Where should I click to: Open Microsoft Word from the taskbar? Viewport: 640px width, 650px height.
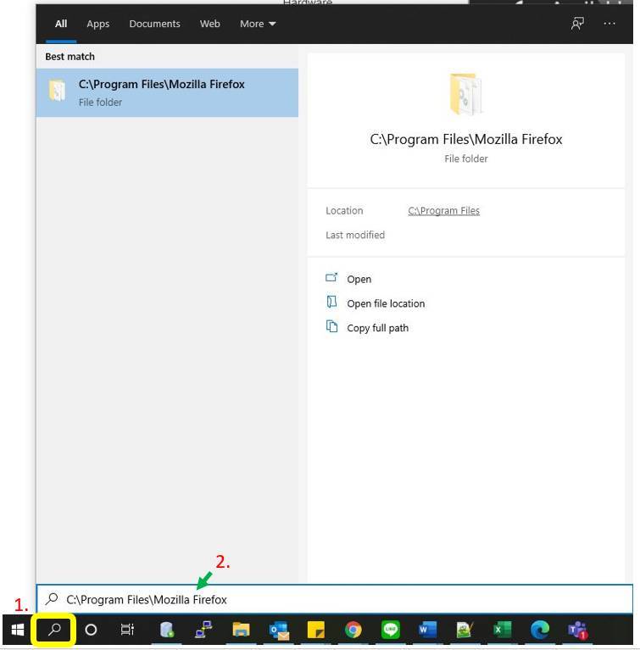click(x=427, y=630)
